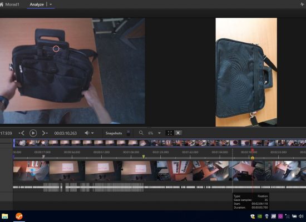Image resolution: width=306 pixels, height=222 pixels.
Task: Click the 00:00:34.000 time label
Action: click(72, 152)
